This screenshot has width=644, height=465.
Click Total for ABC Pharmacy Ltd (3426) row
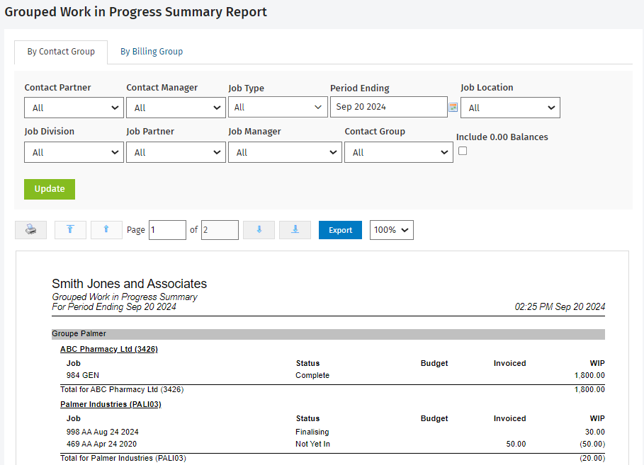coord(332,389)
